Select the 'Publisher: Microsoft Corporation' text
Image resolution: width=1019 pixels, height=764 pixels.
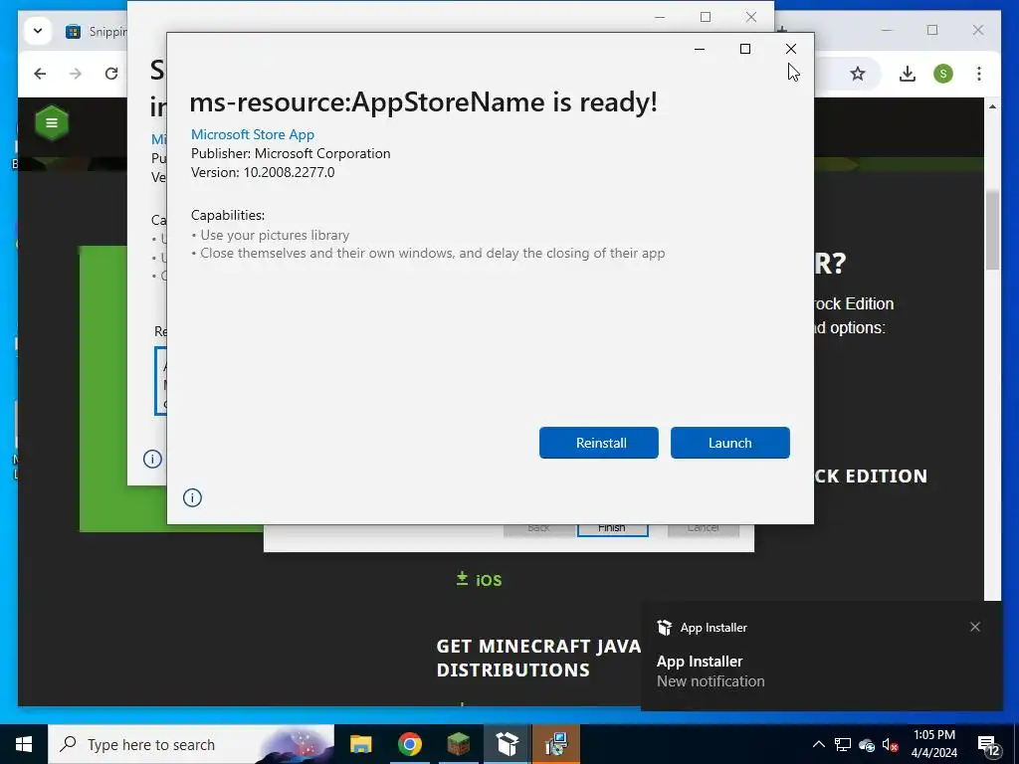(291, 153)
